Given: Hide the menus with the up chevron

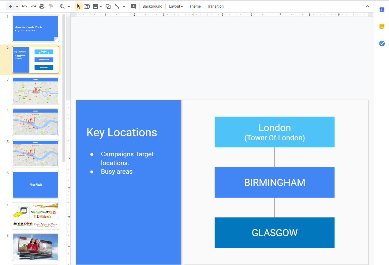Looking at the screenshot, I should [x=368, y=6].
